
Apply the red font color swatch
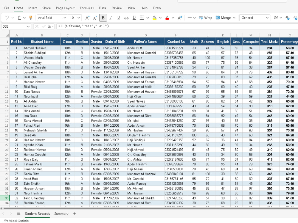click(x=167, y=18)
